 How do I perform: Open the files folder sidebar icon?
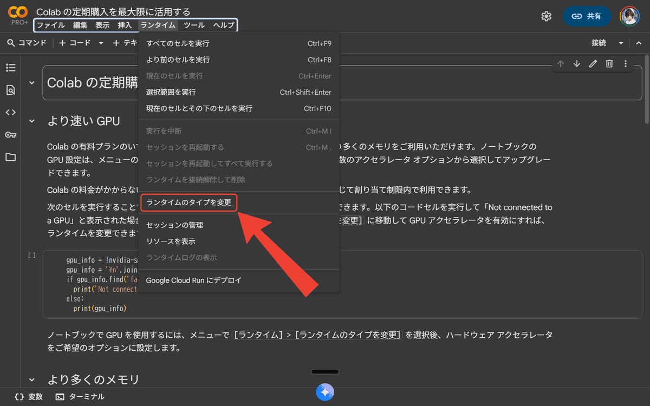click(11, 157)
